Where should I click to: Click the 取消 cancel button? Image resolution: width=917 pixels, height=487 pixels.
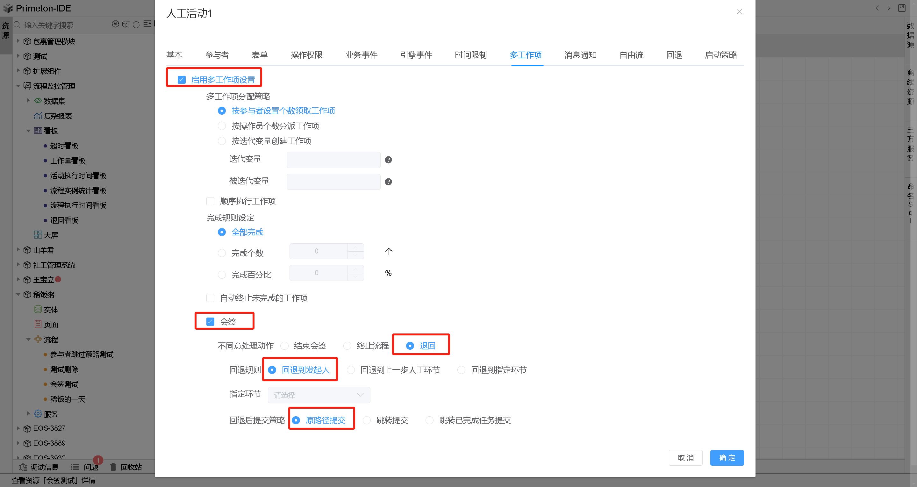click(685, 457)
